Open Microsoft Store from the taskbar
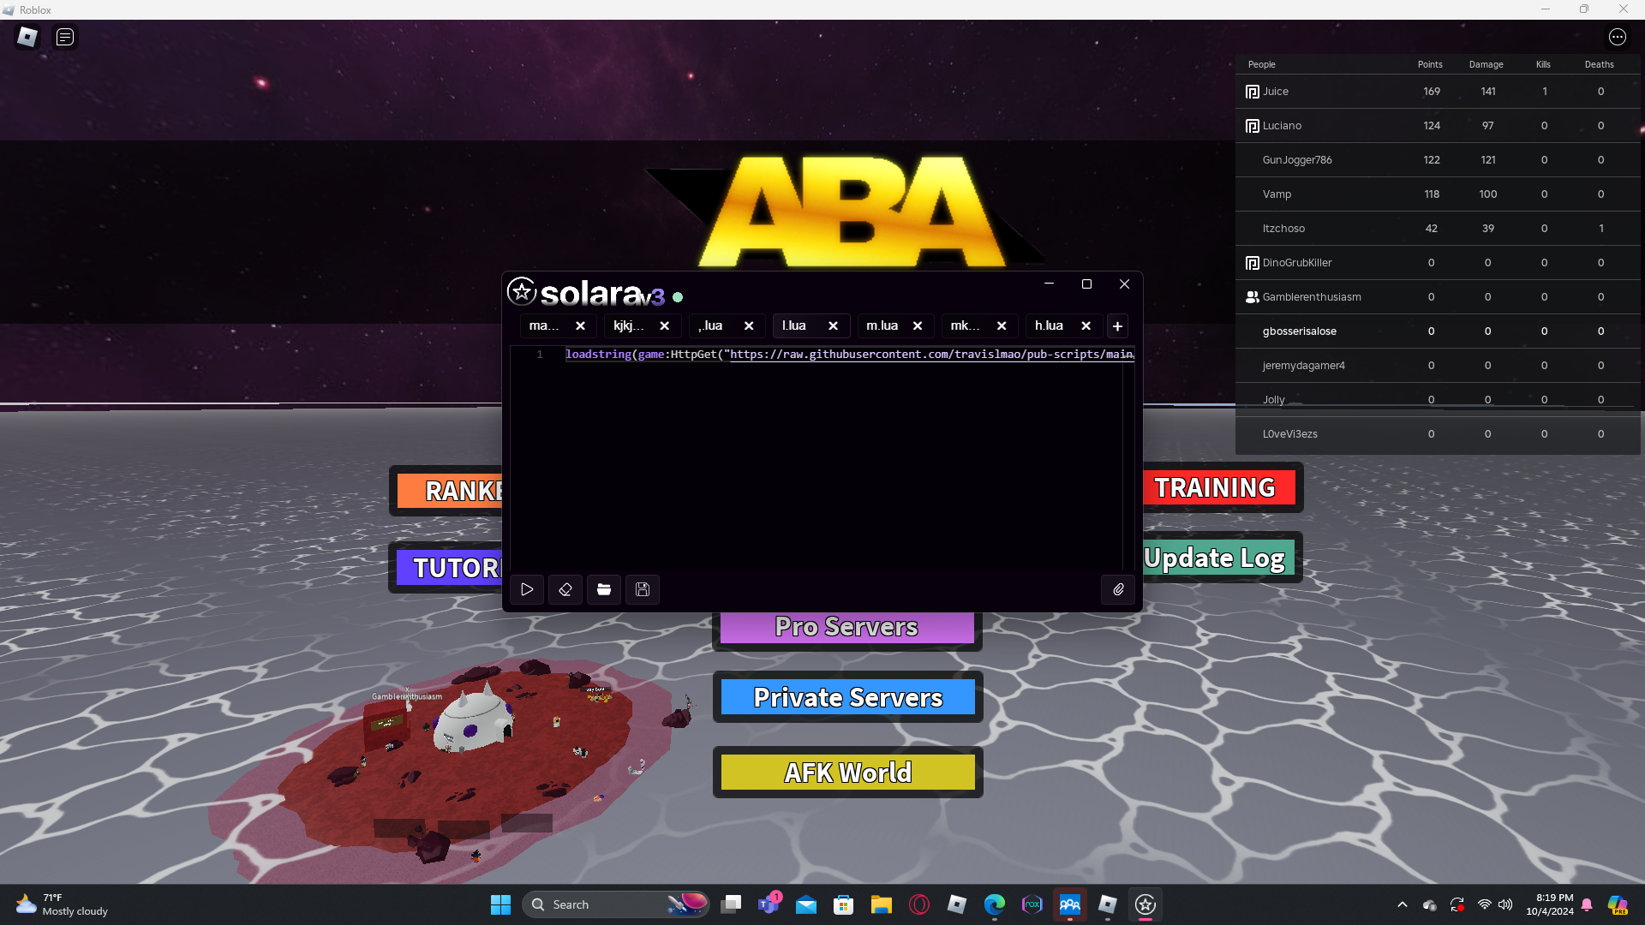 844,904
